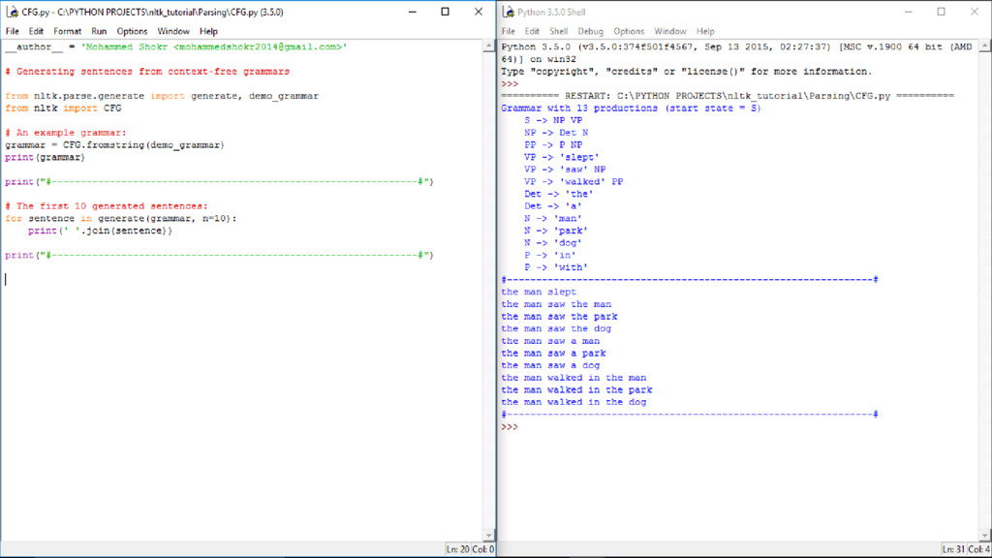992x558 pixels.
Task: Click the Python Shell title bar icon
Action: tap(508, 12)
